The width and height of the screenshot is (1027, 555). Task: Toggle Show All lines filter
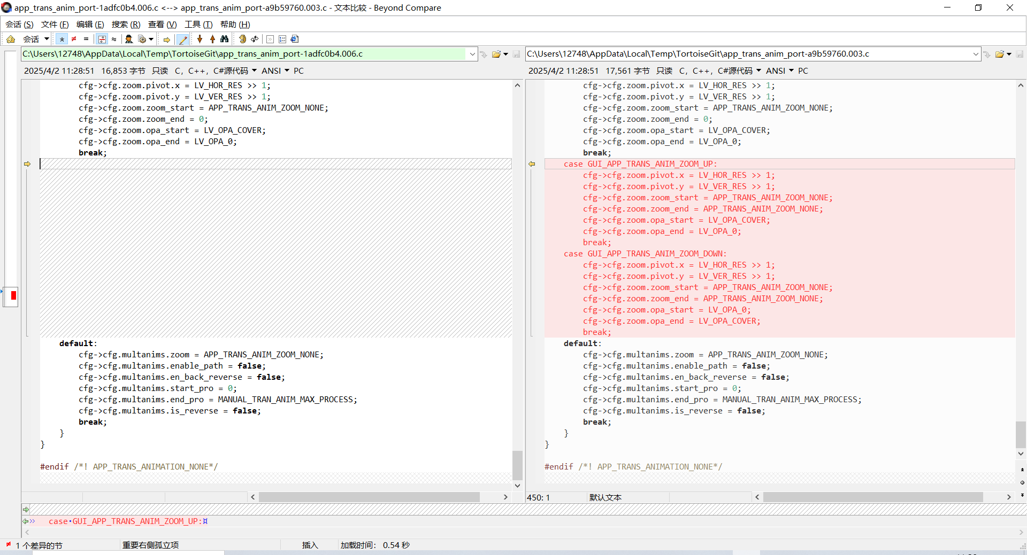pyautogui.click(x=62, y=39)
